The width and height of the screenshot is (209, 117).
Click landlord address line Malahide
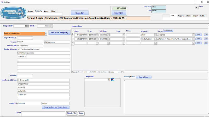(43, 91)
